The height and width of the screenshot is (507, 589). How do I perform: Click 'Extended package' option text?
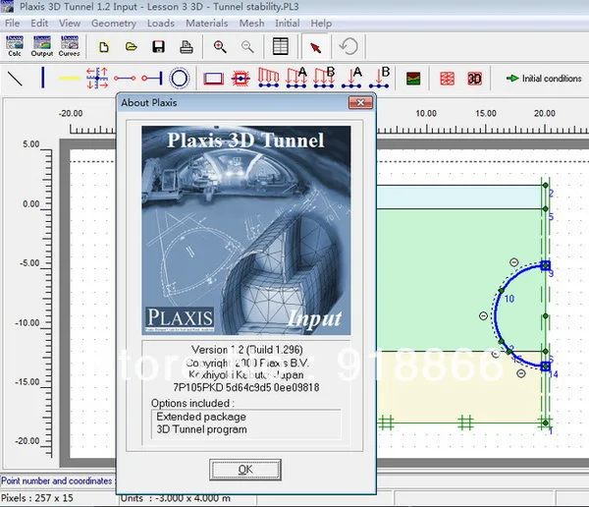point(201,417)
